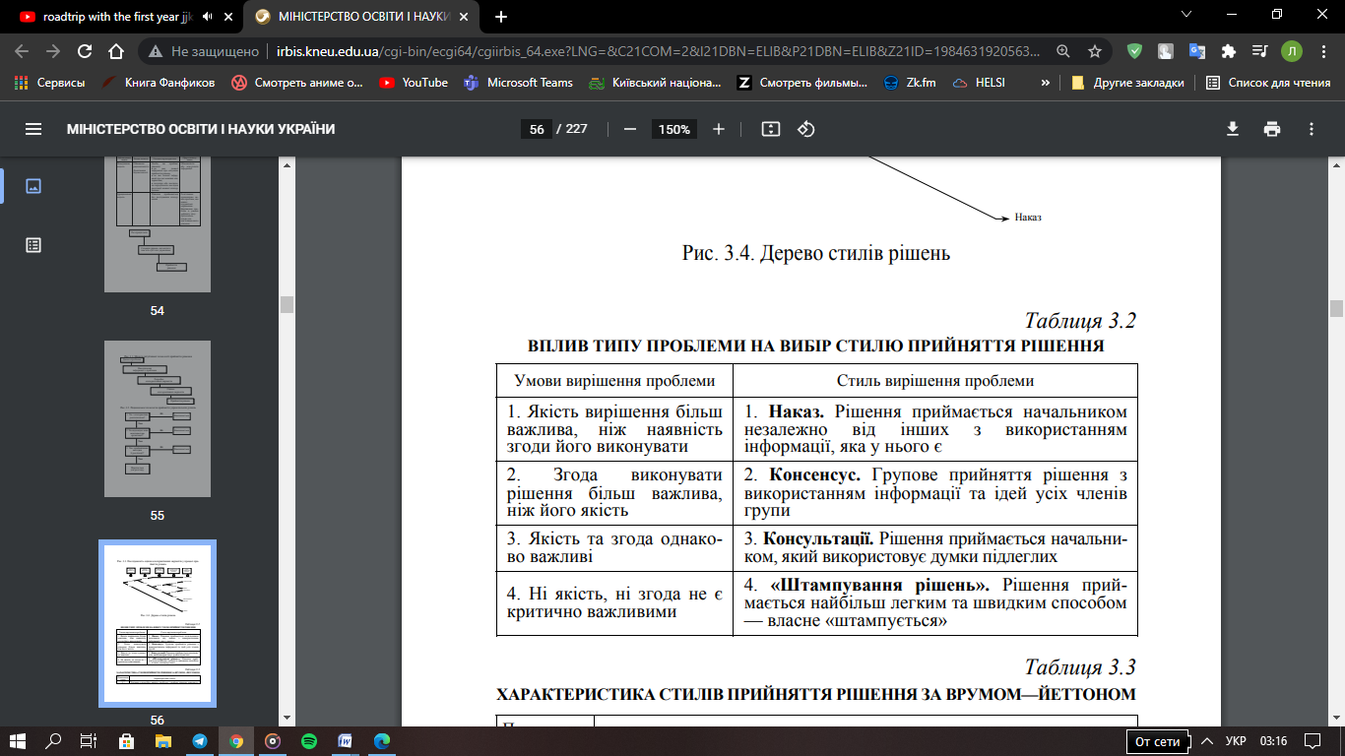Open Київський націона... bookmark

656,83
